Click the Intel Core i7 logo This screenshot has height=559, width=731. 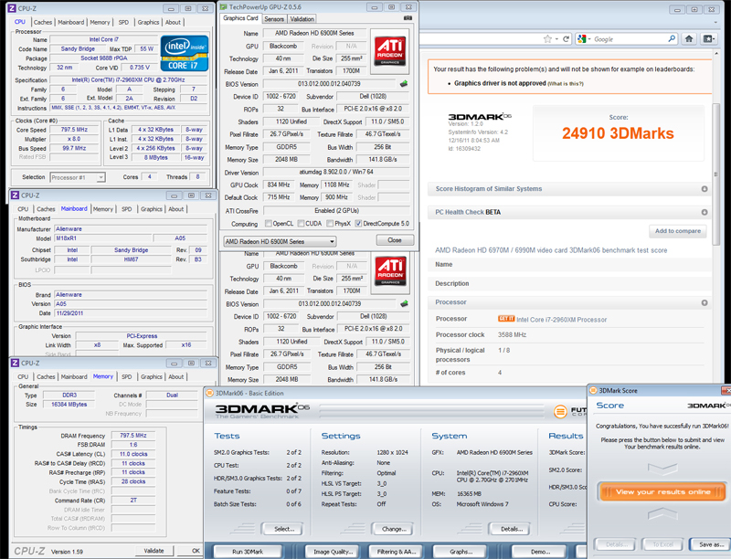click(x=186, y=52)
